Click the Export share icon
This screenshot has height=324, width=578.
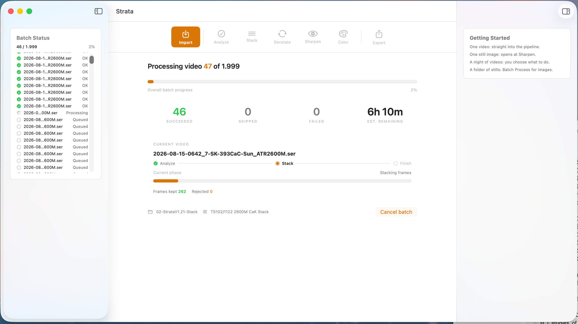pos(379,37)
